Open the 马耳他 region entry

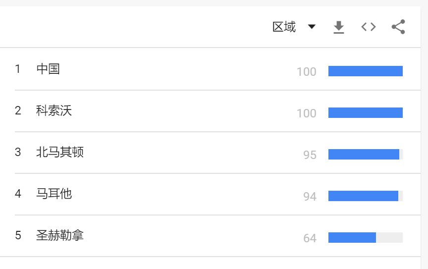54,194
